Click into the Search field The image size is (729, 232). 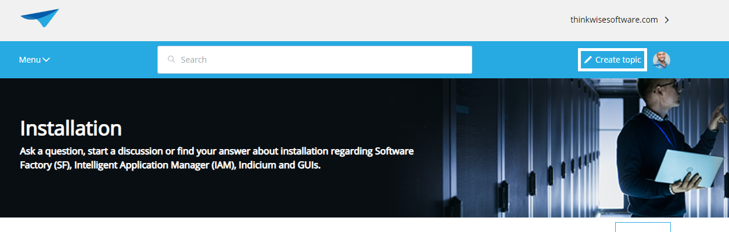314,60
